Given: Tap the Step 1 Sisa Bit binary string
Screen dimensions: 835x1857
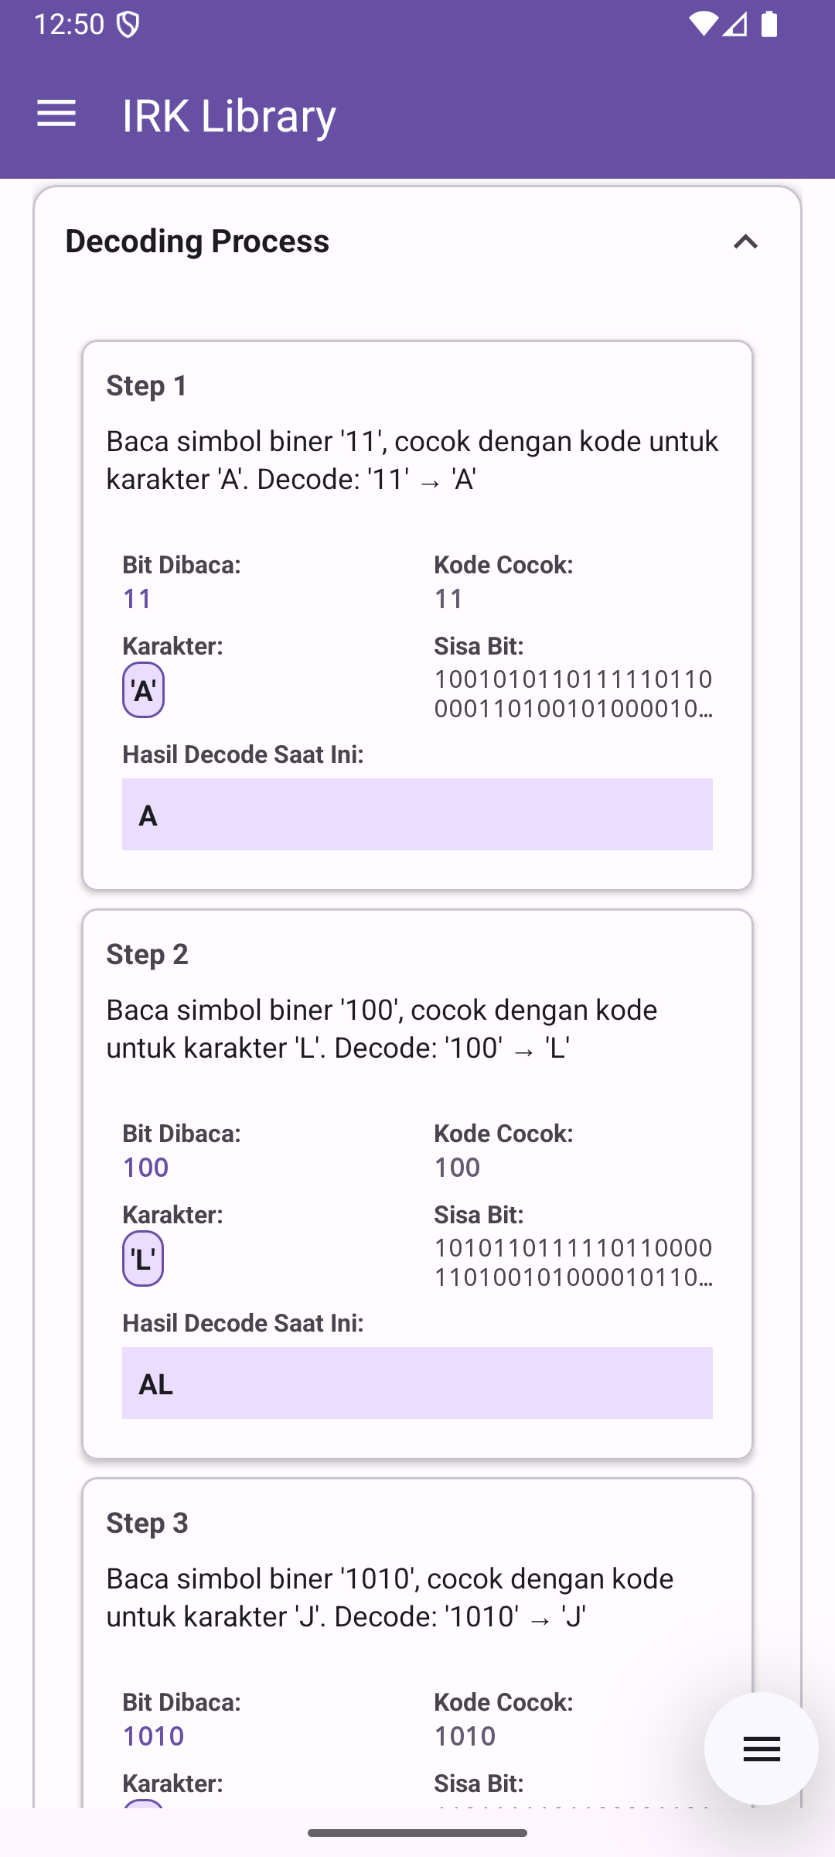Looking at the screenshot, I should point(573,694).
